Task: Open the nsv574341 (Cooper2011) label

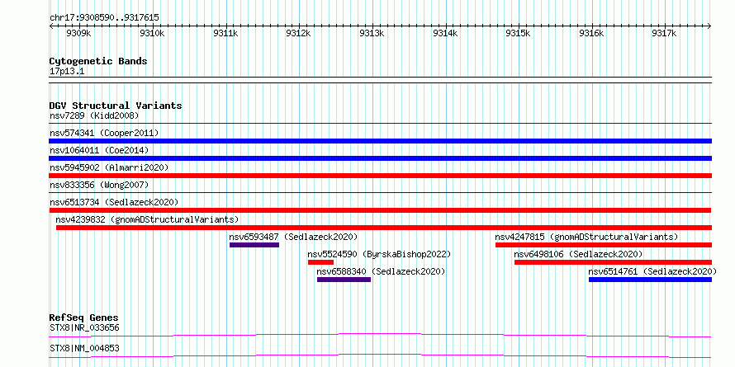Action: [x=104, y=133]
